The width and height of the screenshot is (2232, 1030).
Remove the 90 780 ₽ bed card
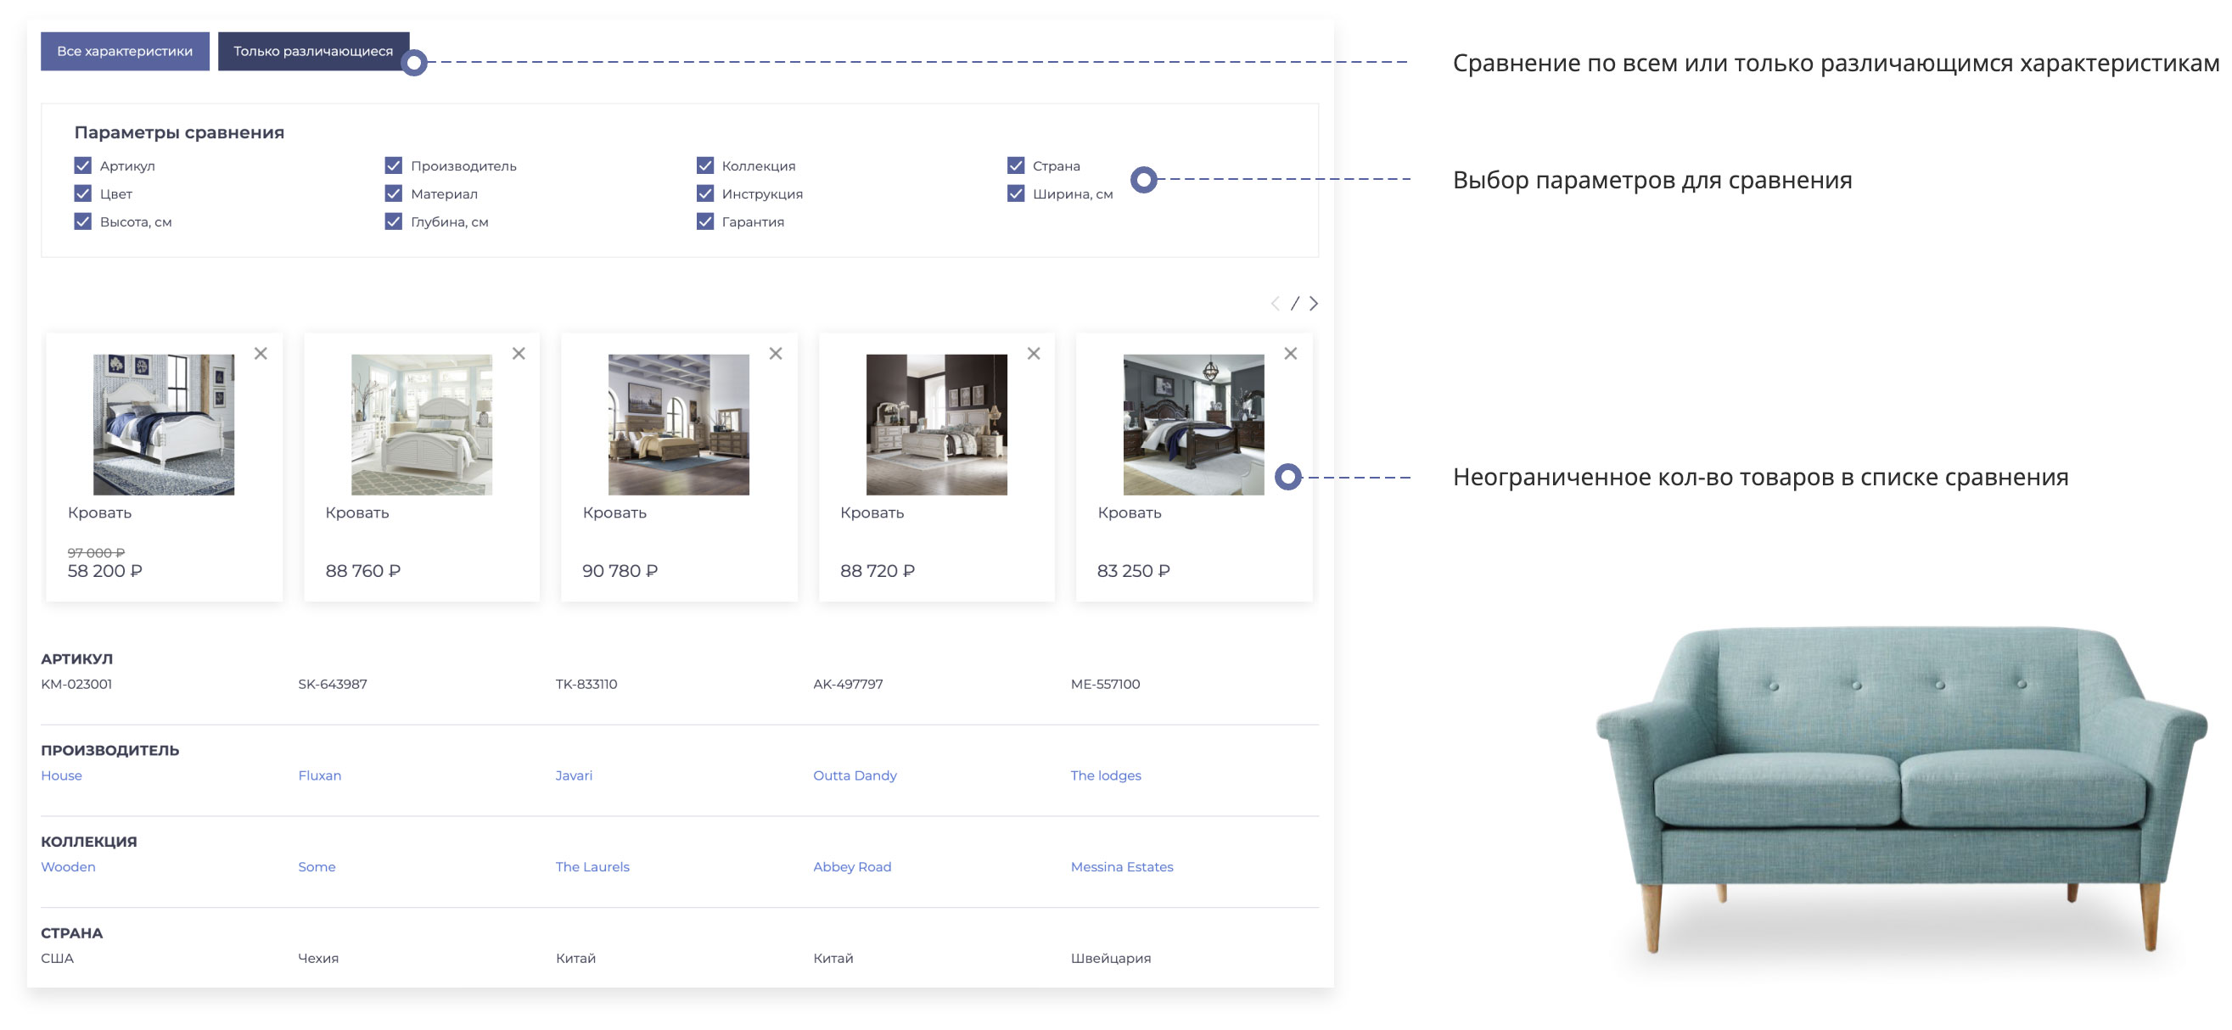(776, 354)
